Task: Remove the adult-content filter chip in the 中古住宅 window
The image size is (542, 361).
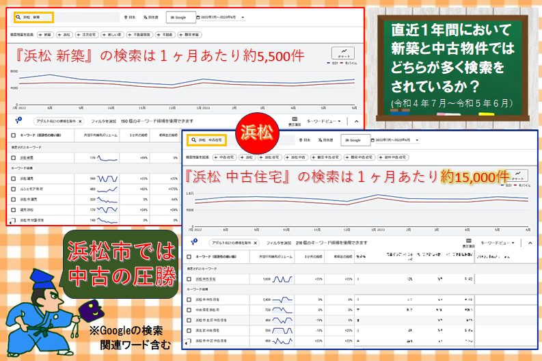Action: click(255, 243)
